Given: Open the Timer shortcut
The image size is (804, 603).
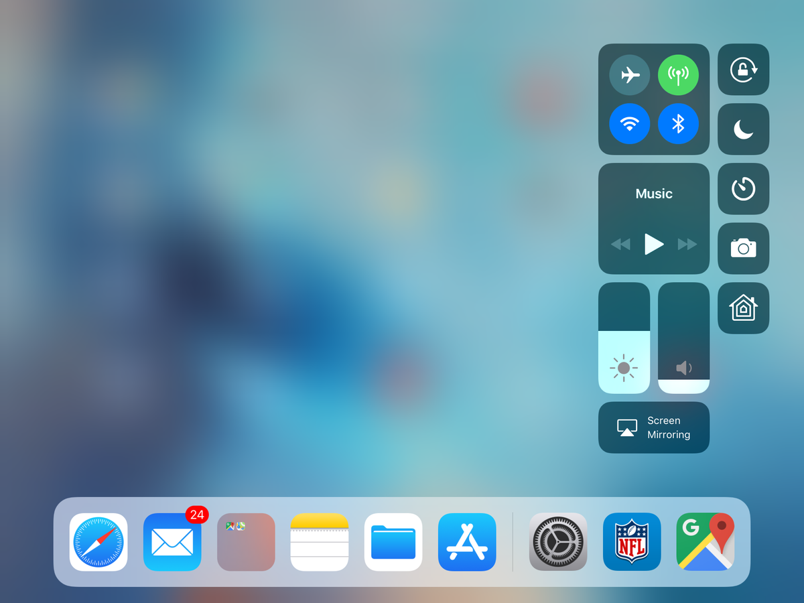Looking at the screenshot, I should tap(743, 189).
